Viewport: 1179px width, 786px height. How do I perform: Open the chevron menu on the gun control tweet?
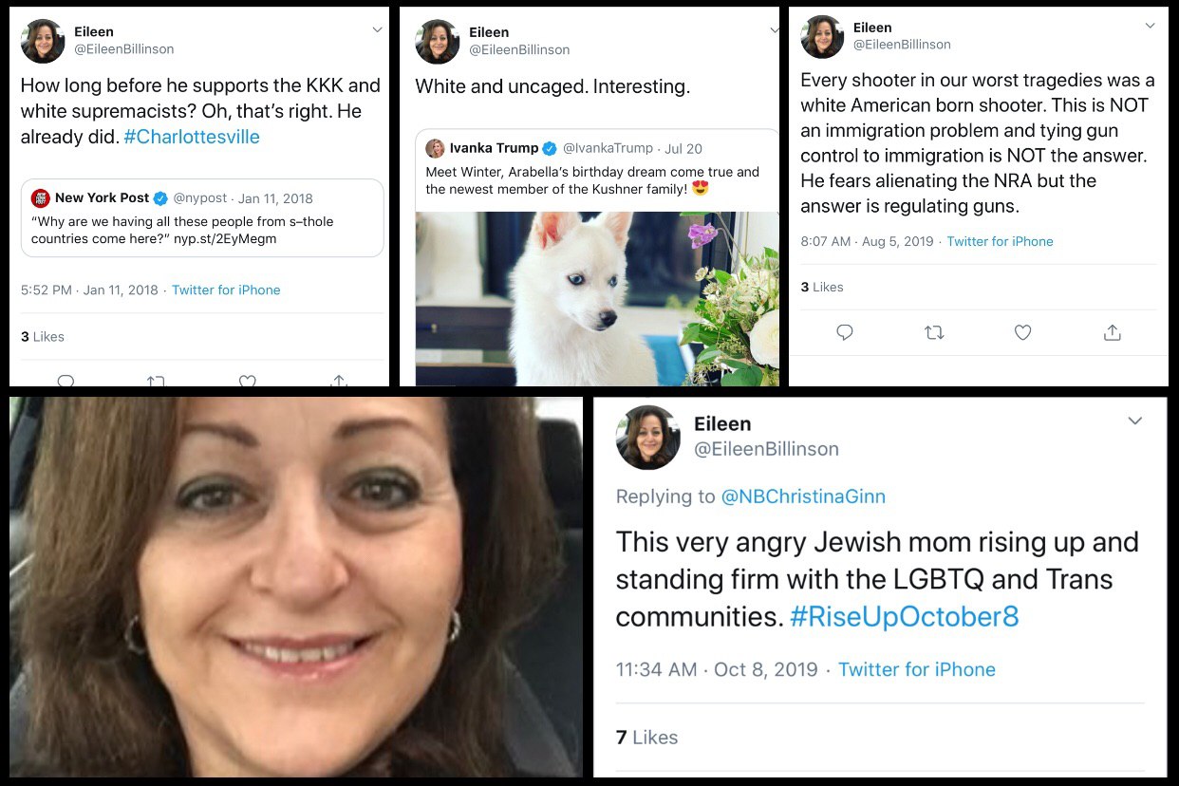pyautogui.click(x=1150, y=27)
